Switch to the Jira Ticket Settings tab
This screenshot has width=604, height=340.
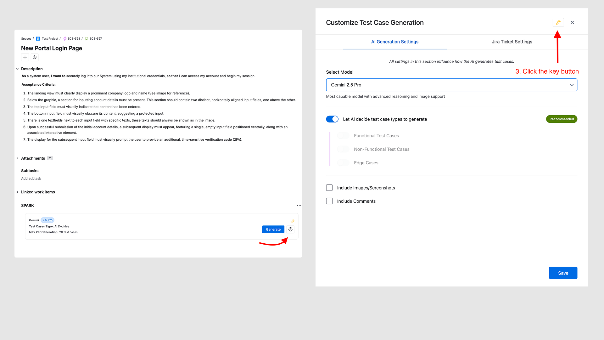(x=512, y=42)
